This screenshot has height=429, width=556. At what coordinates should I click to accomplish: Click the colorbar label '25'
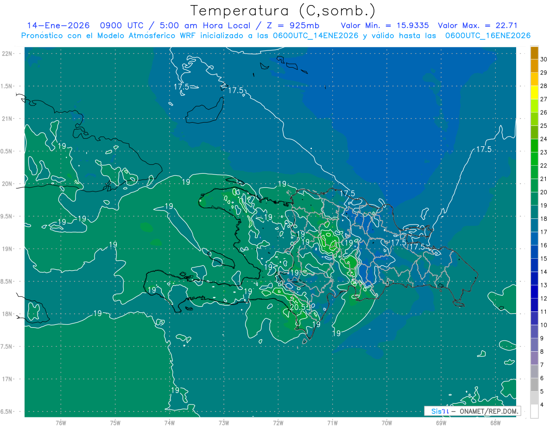[544, 126]
